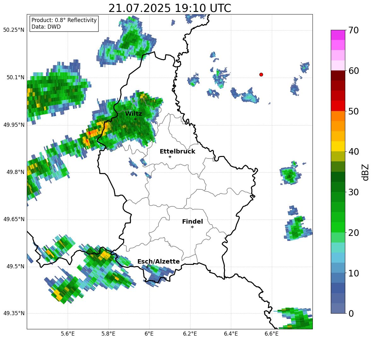Click the cross marker below Ettelbruck
The height and width of the screenshot is (340, 373).
[x=170, y=157]
